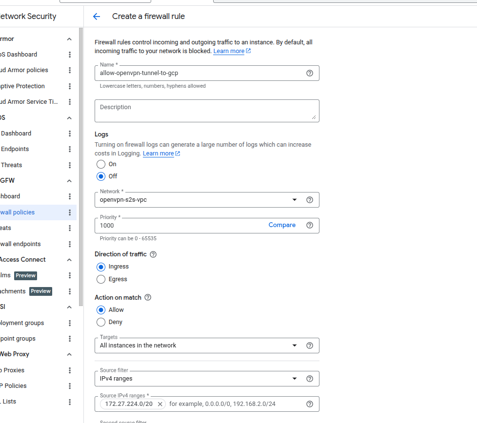Select the Off logs radio button
The width and height of the screenshot is (477, 423).
101,176
